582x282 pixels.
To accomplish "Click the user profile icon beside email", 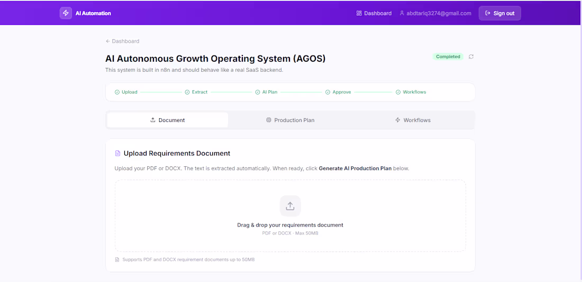I will (x=402, y=13).
